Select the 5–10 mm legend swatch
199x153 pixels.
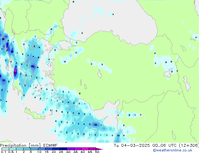pyautogui.click(x=34, y=149)
